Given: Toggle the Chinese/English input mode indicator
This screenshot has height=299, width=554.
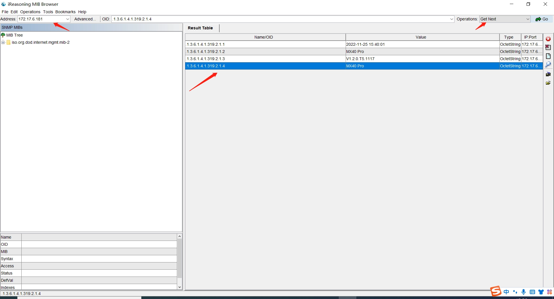Looking at the screenshot, I should (x=506, y=292).
